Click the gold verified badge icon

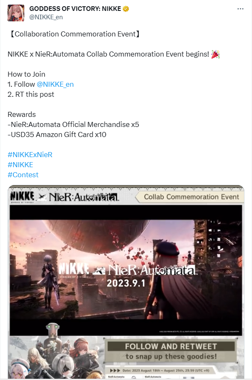pyautogui.click(x=126, y=9)
